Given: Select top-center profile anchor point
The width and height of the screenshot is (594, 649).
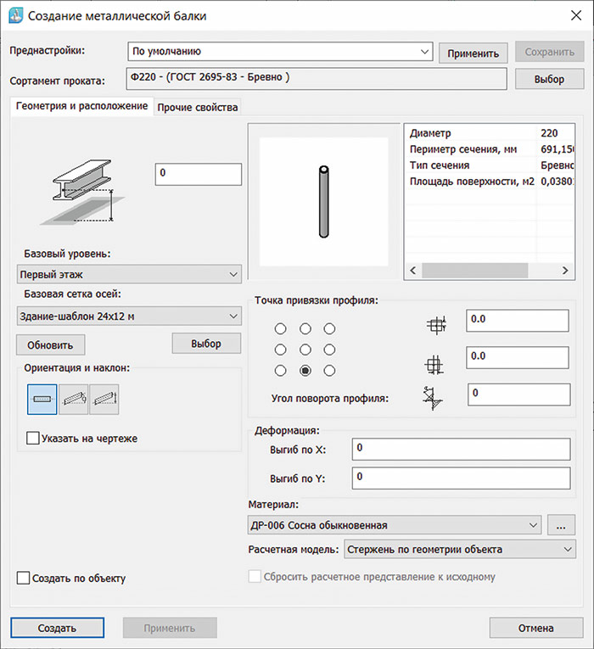Looking at the screenshot, I should pyautogui.click(x=305, y=328).
